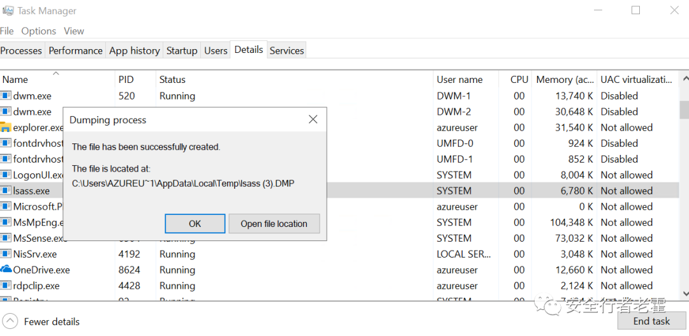Click the explorer.exe folder icon
The image size is (689, 336).
coord(6,128)
